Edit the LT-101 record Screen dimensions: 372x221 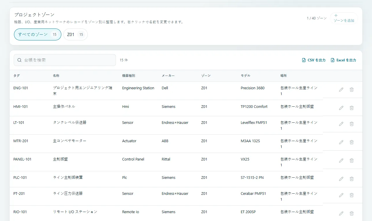click(x=341, y=124)
